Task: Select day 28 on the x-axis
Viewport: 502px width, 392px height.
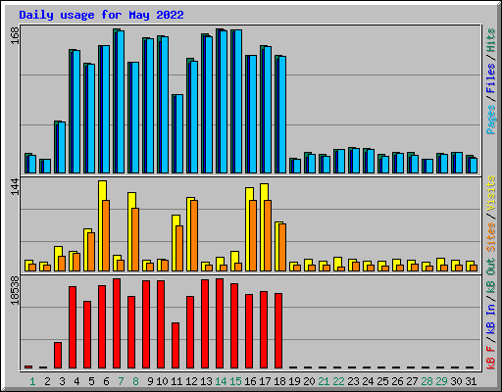Action: pyautogui.click(x=427, y=381)
